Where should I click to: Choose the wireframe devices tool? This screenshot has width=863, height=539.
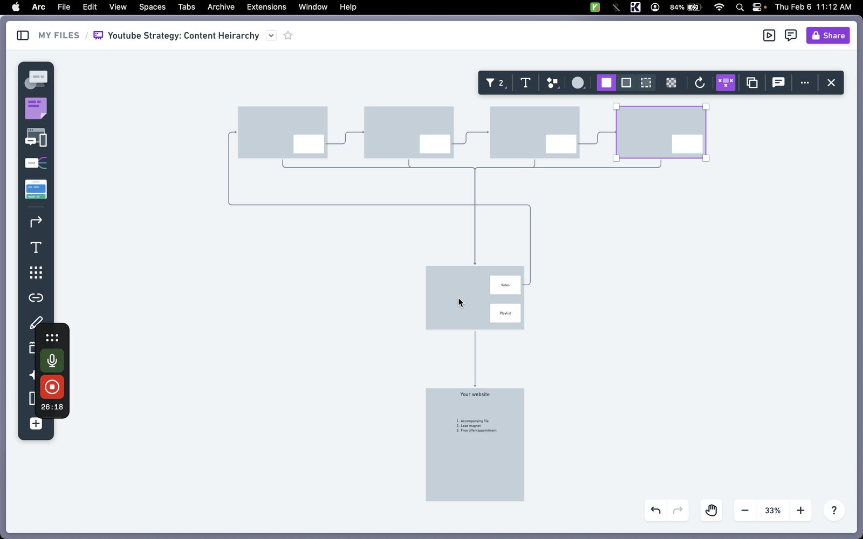pyautogui.click(x=36, y=137)
